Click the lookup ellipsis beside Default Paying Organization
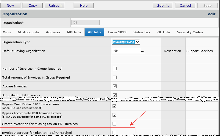The height and width of the screenshot is (137, 220). tap(143, 51)
